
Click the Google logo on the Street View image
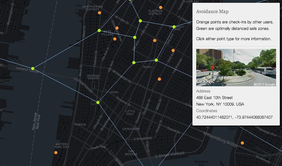[206, 81]
